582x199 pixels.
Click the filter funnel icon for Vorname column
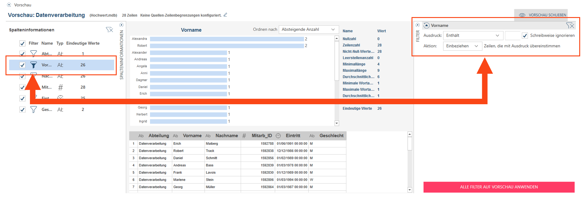tap(34, 65)
